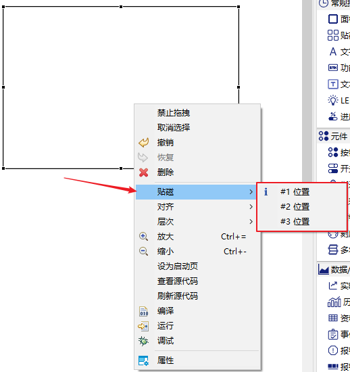Select the panel square icon in toolbox
The image size is (350, 372).
pyautogui.click(x=332, y=19)
